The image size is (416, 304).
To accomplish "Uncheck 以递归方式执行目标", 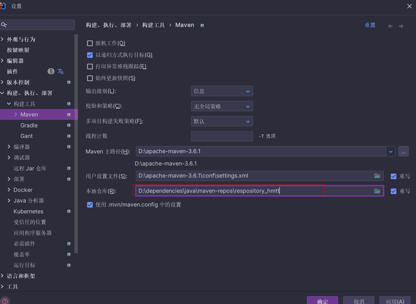I will tap(90, 55).
